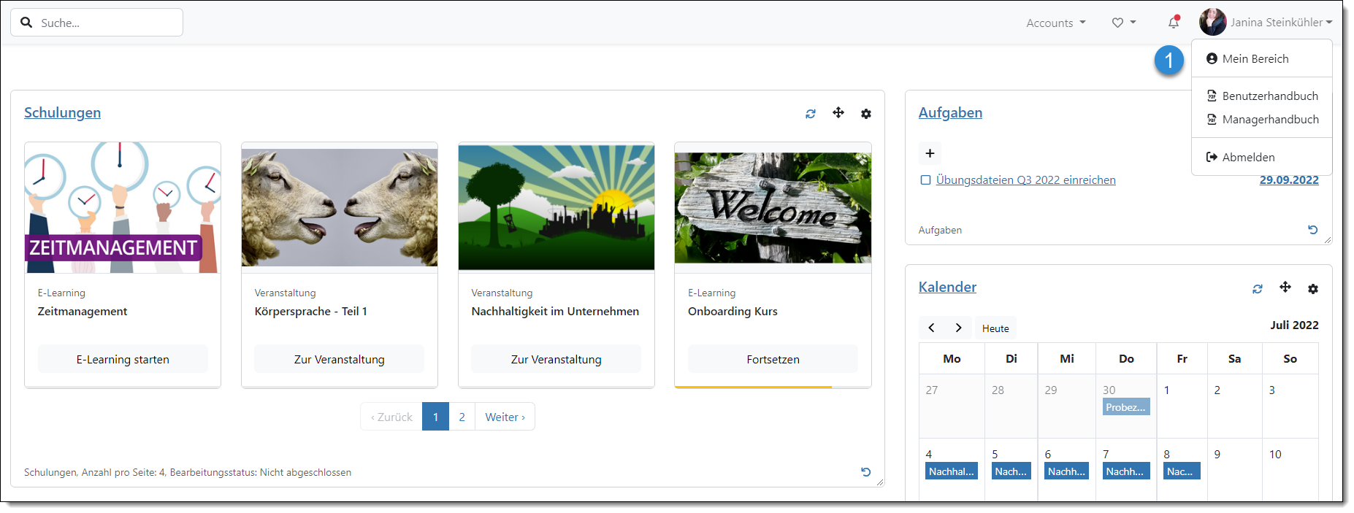Expand the Accounts dropdown

[x=1055, y=23]
